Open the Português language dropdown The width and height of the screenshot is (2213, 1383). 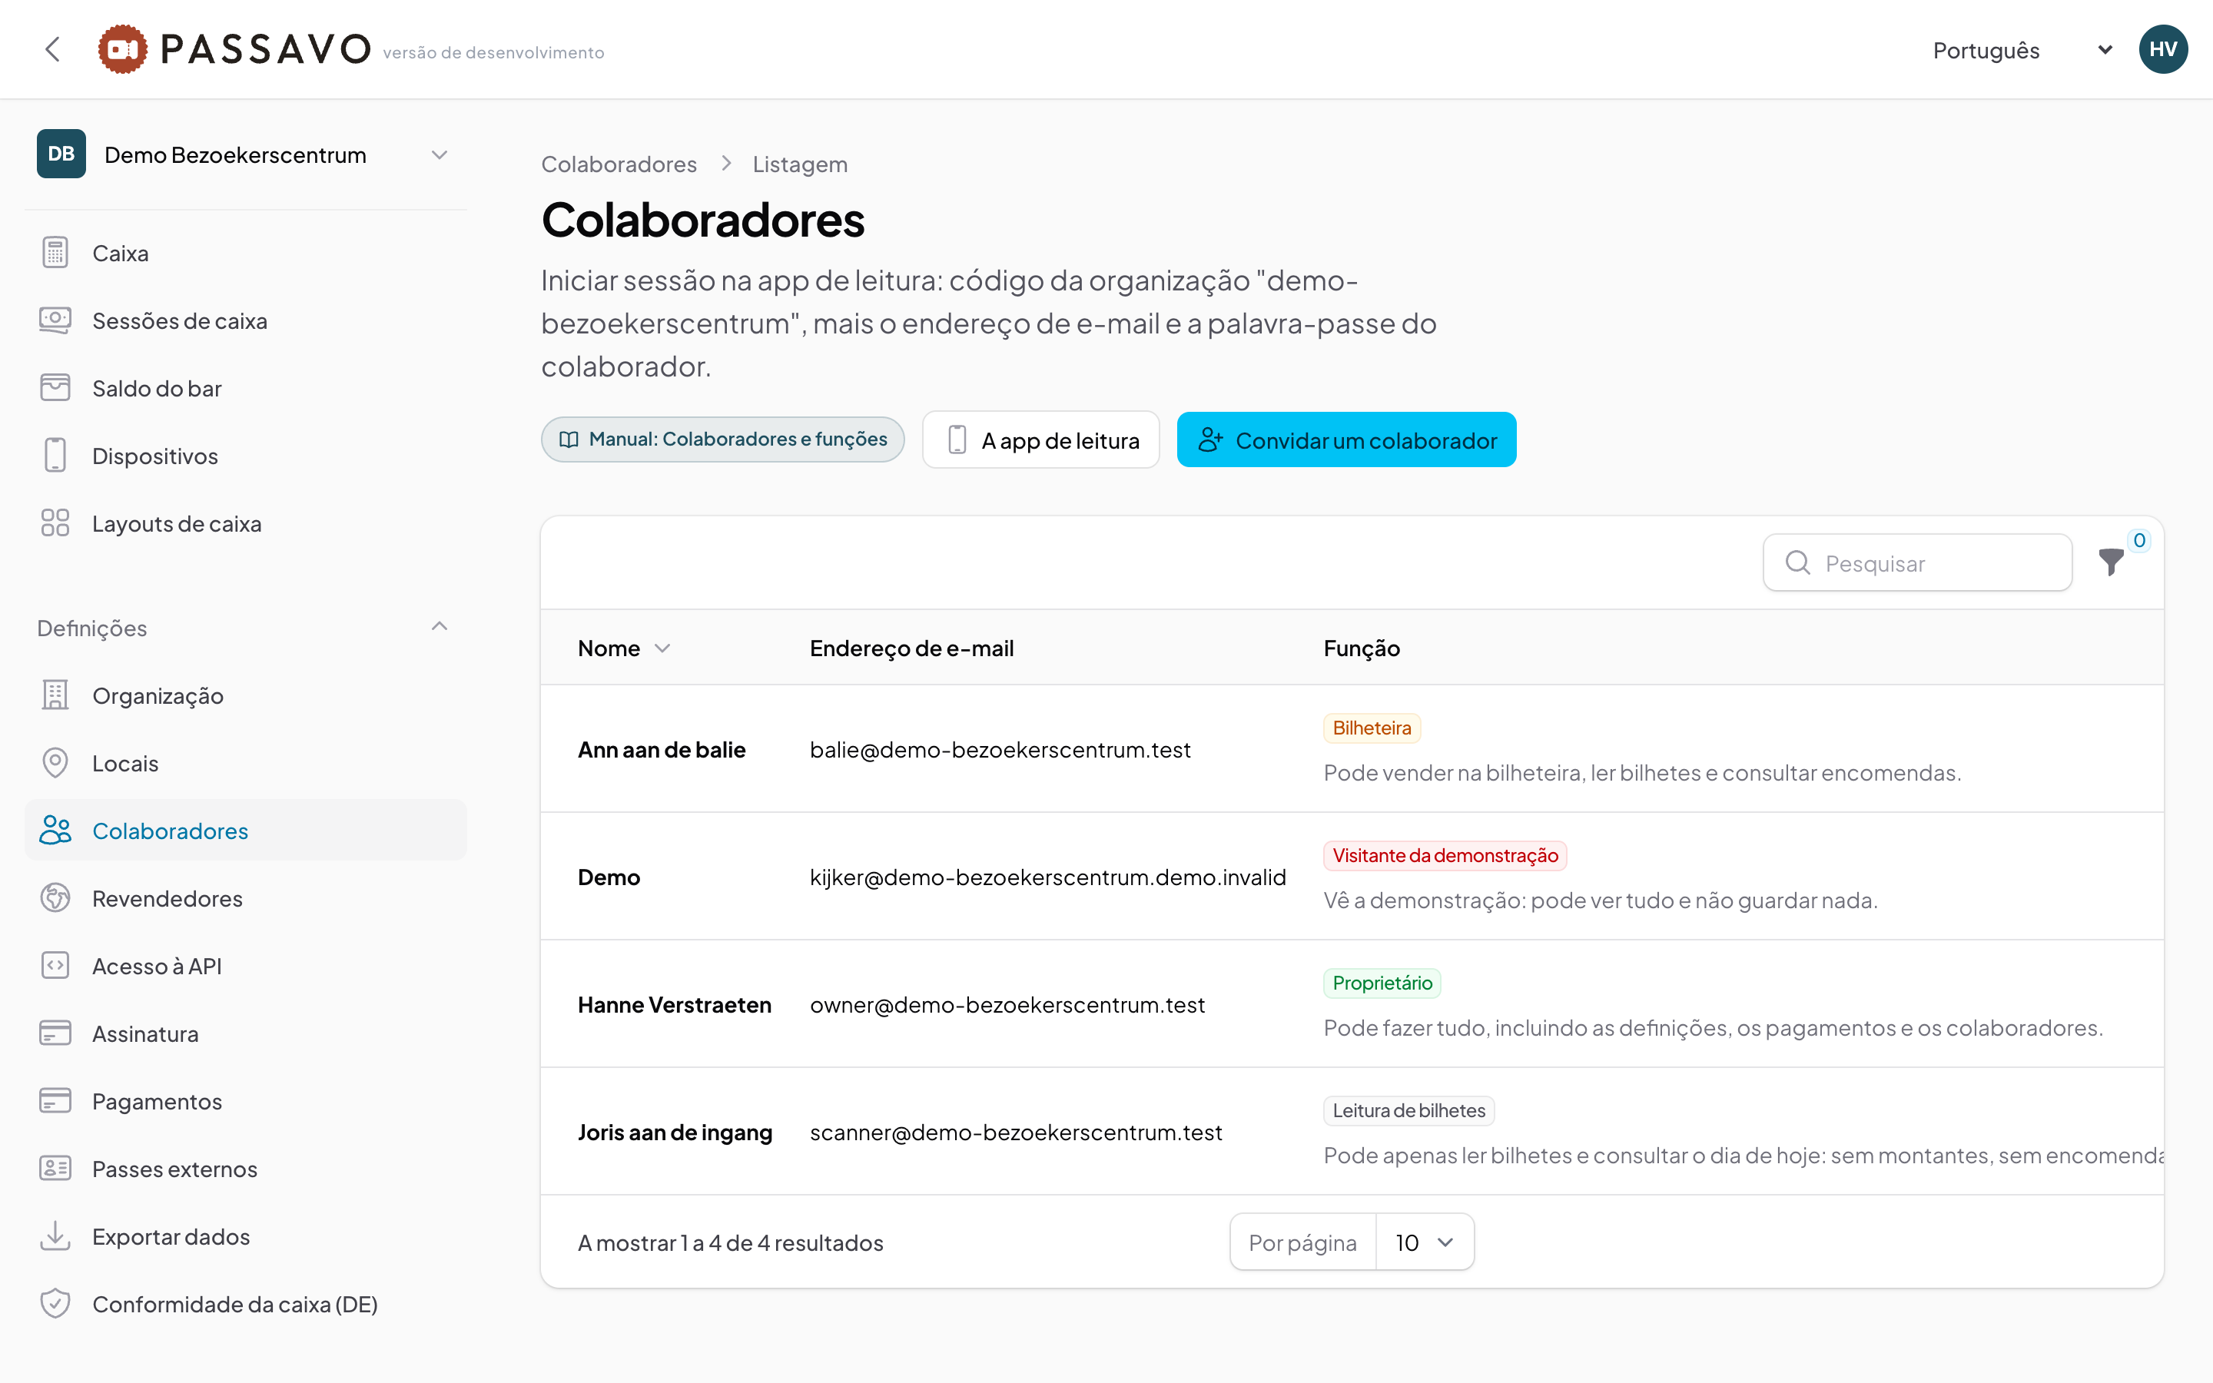click(2022, 50)
